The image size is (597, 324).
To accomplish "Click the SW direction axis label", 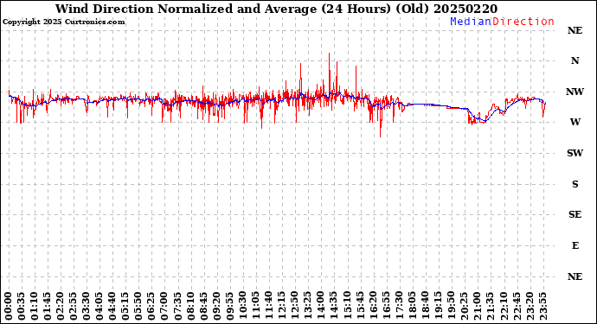I will [575, 153].
